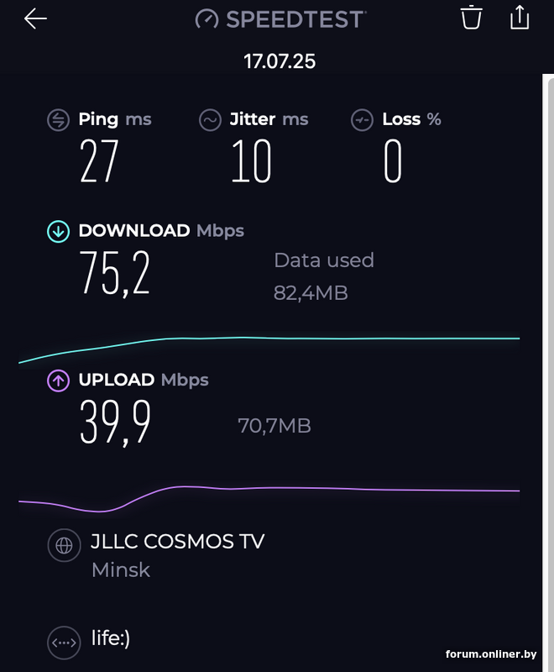Tap the 75,2 download speed value

click(x=115, y=274)
